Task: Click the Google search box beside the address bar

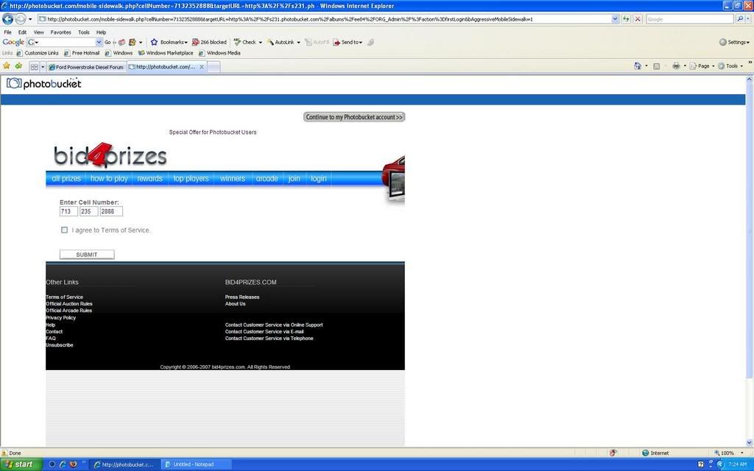Action: (689, 19)
